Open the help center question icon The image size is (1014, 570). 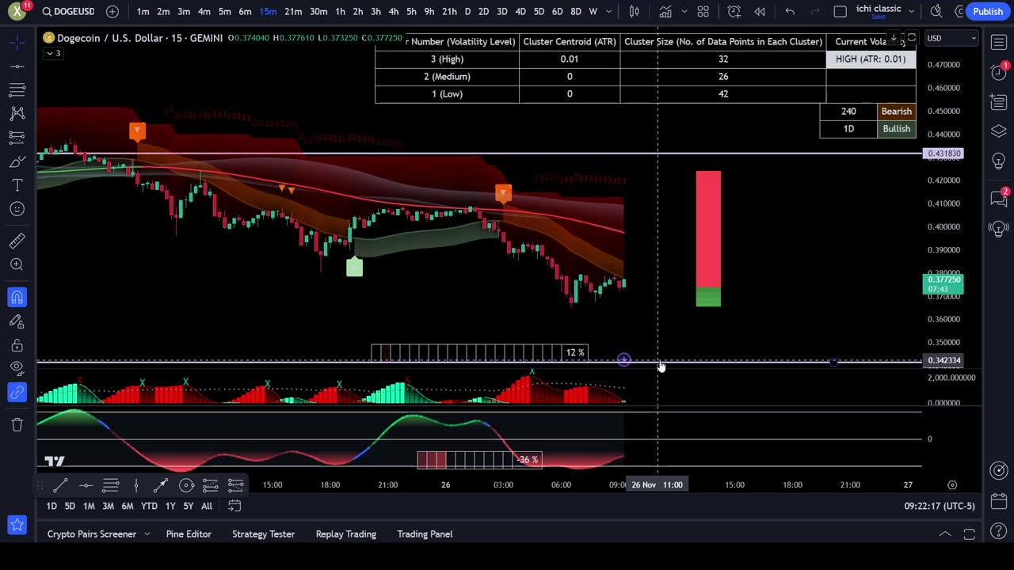[x=998, y=531]
